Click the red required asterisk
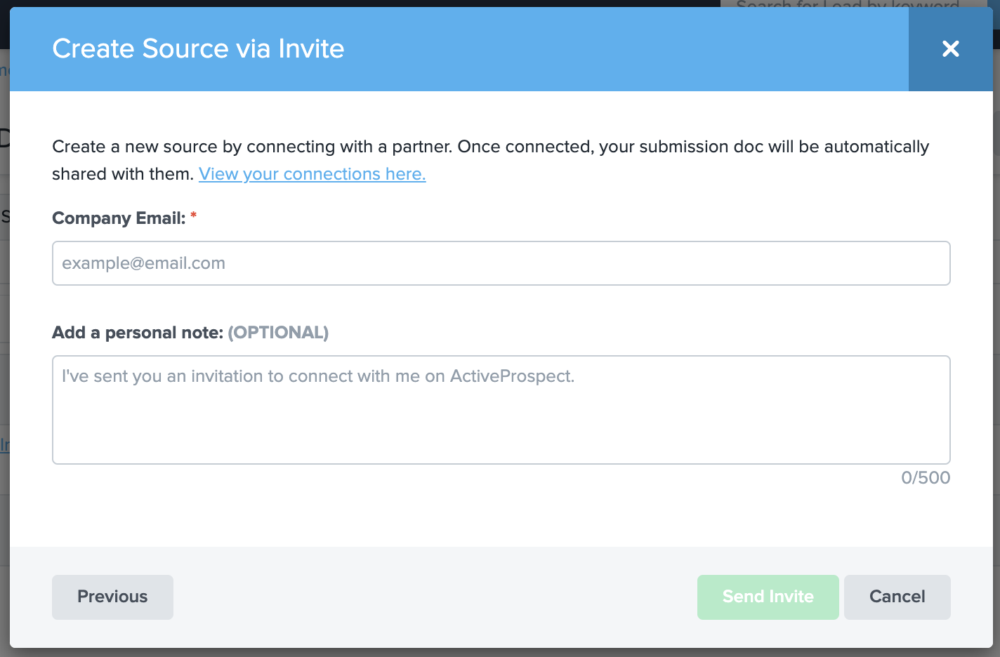The height and width of the screenshot is (657, 1000). pyautogui.click(x=194, y=217)
